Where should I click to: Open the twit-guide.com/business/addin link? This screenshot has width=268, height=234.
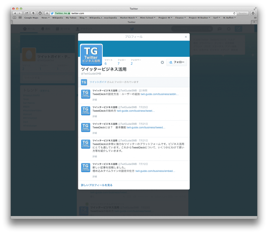pyautogui.click(x=160, y=94)
